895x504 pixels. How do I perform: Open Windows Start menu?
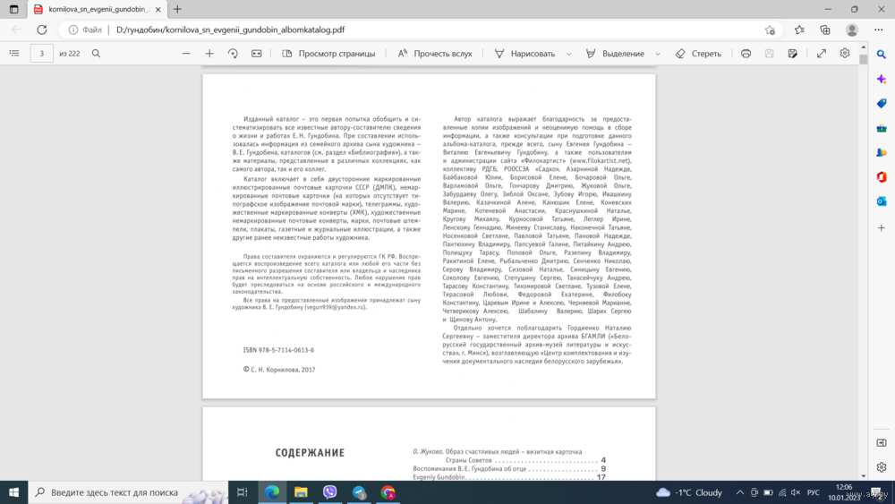(13, 492)
